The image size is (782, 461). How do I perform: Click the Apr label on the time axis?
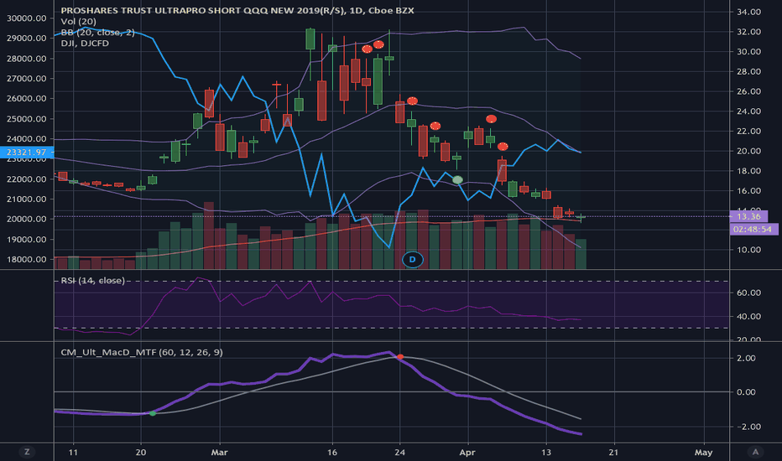[x=467, y=453]
